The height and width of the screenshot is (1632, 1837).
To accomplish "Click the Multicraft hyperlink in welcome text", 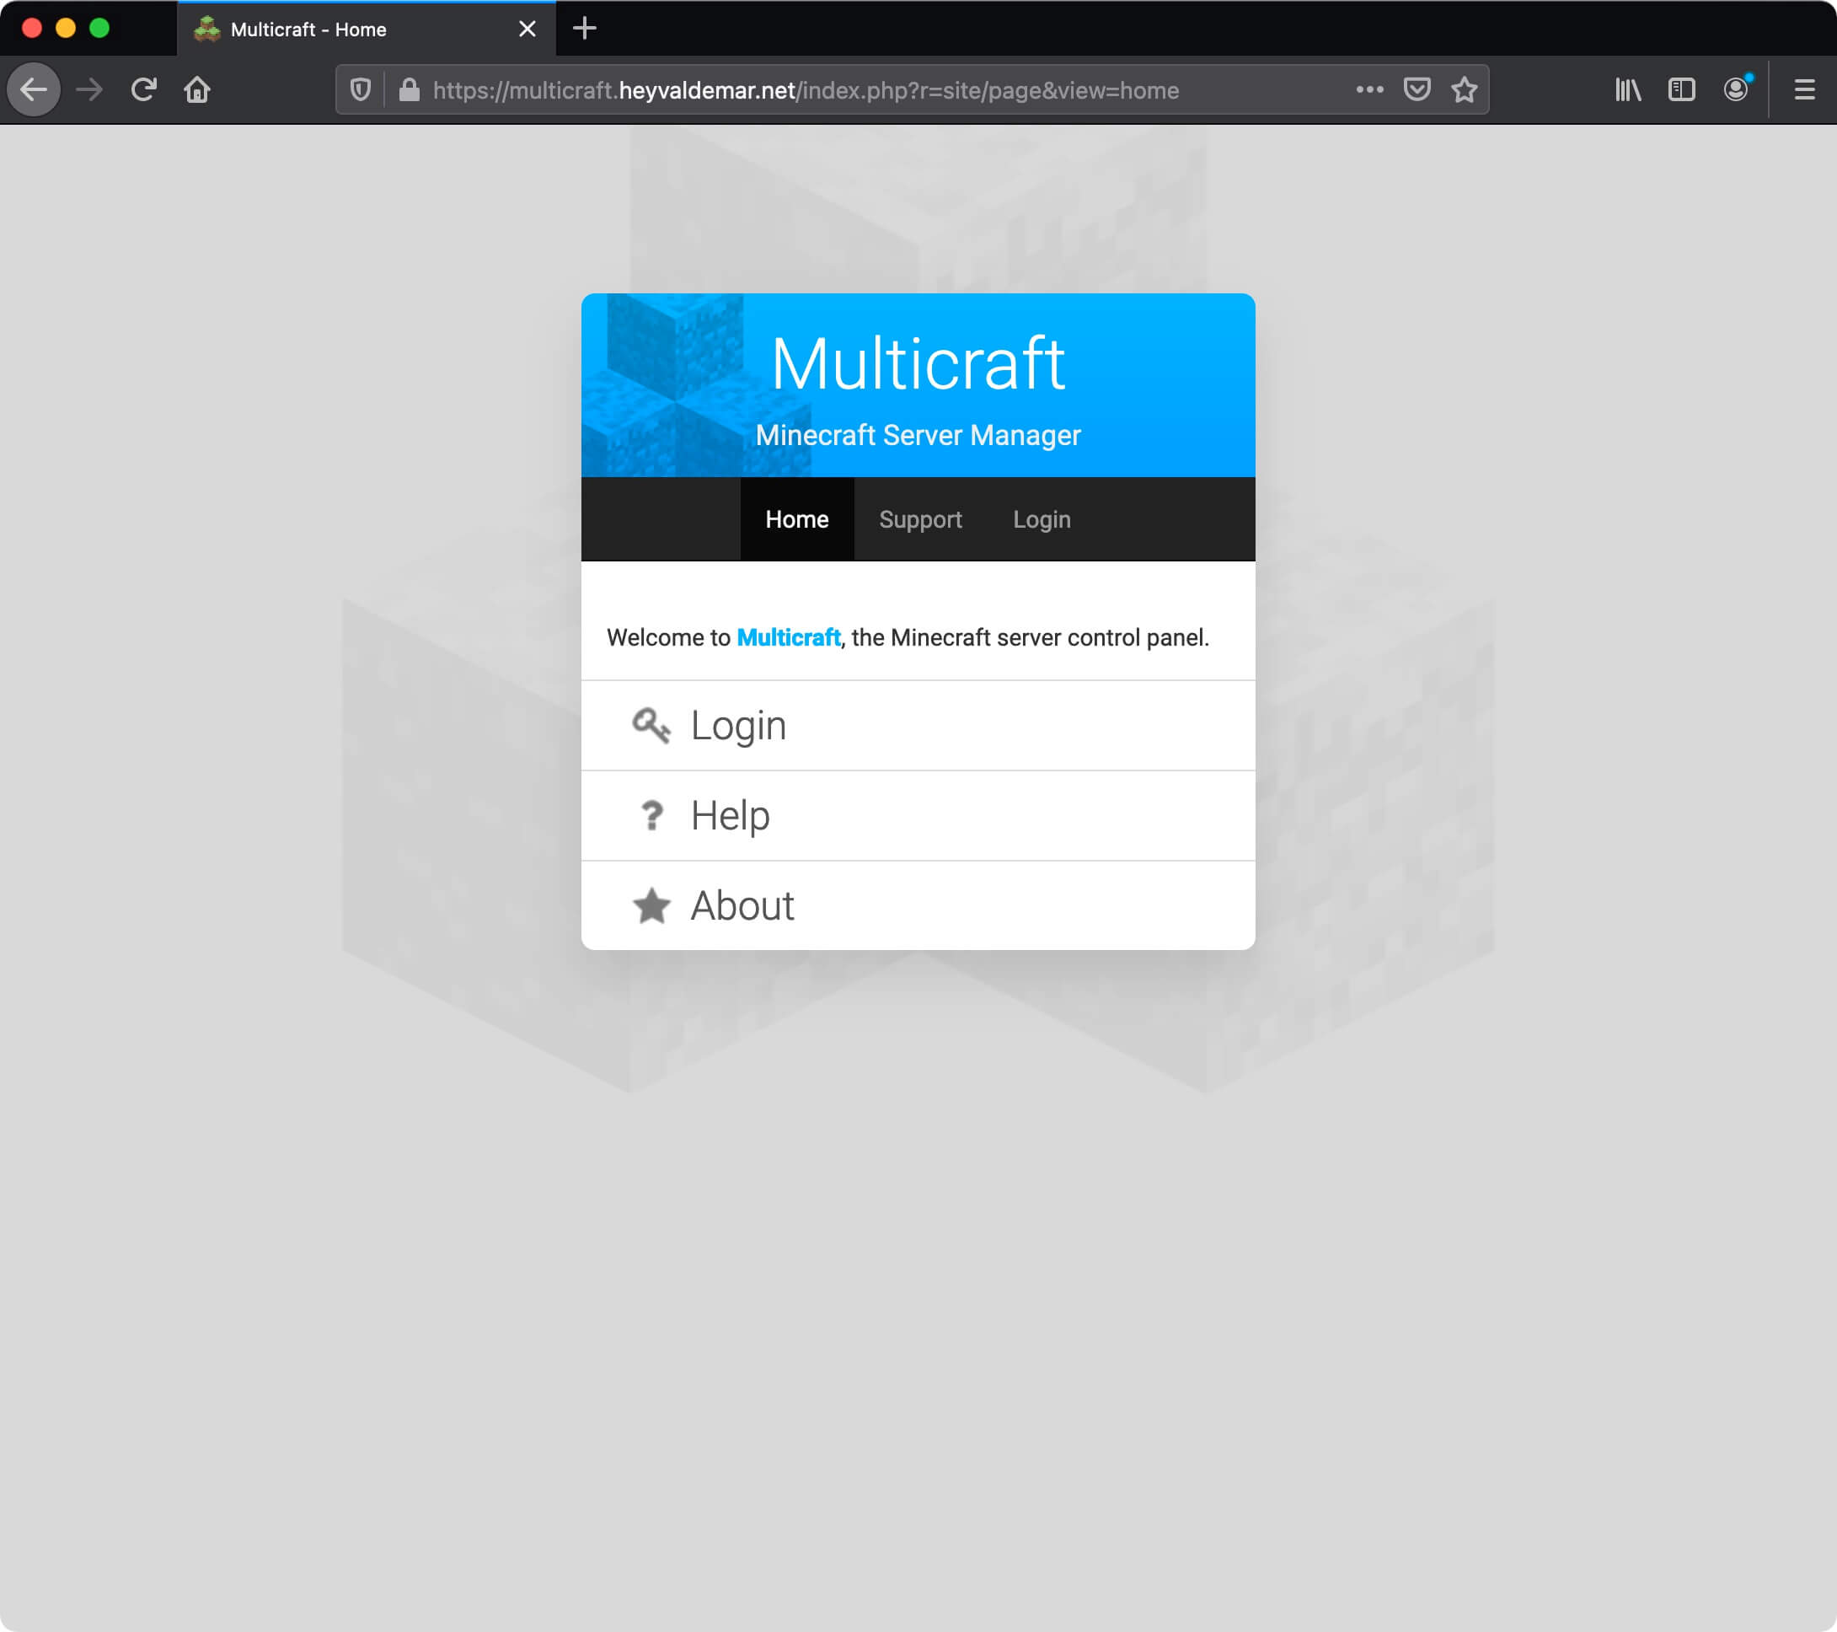I will pos(787,636).
